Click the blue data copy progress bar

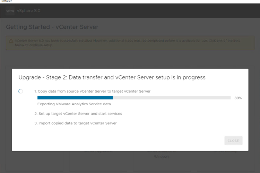pyautogui.click(x=75, y=98)
